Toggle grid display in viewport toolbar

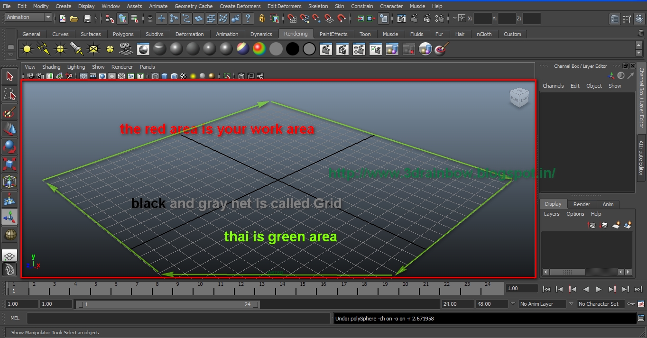83,76
